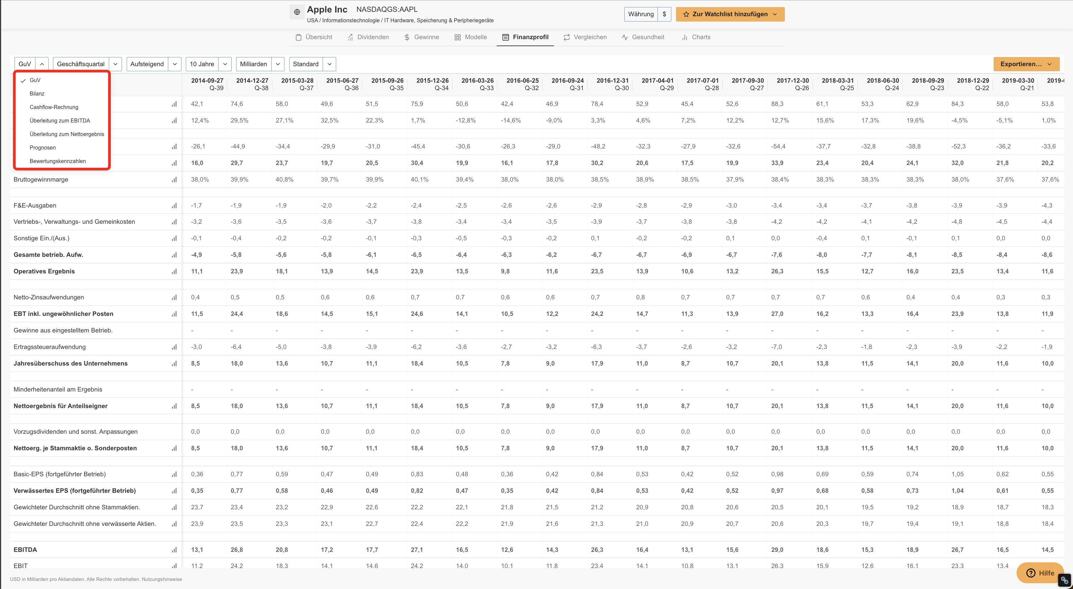Select GuV in the statement menu

[x=61, y=80]
